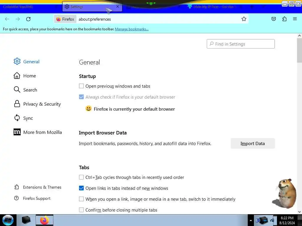Image resolution: width=302 pixels, height=226 pixels.
Task: Open the Privacy & Security settings category
Action: (x=37, y=104)
